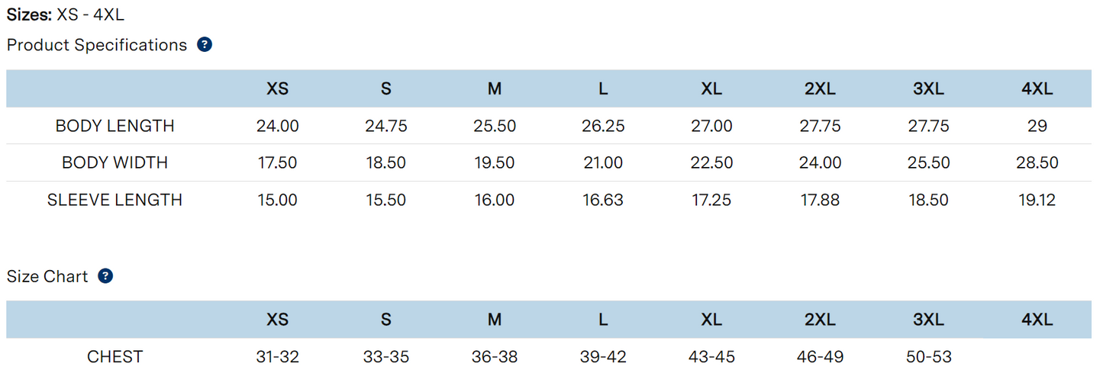Click the help icon next to Size Chart
The width and height of the screenshot is (1103, 389).
pos(106,276)
